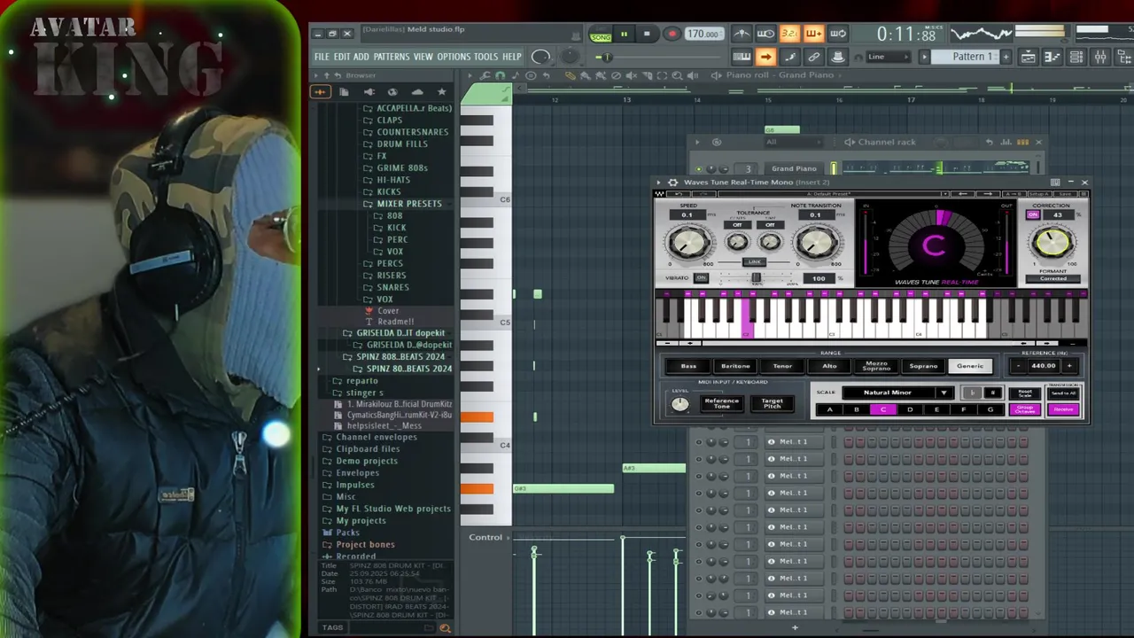This screenshot has height=638, width=1134.
Task: Select root note D in scale
Action: (x=910, y=409)
